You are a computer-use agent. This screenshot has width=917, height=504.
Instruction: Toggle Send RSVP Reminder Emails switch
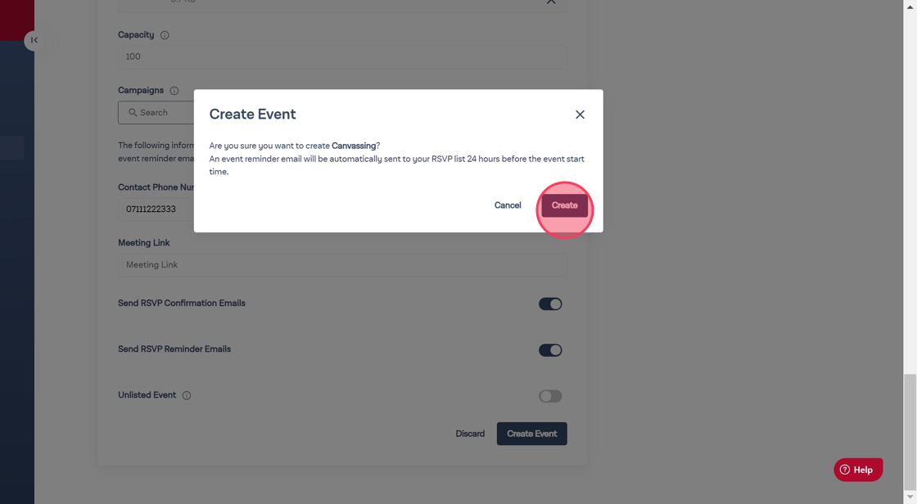549,350
